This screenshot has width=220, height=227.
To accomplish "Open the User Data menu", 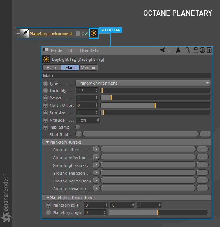I will [89, 50].
